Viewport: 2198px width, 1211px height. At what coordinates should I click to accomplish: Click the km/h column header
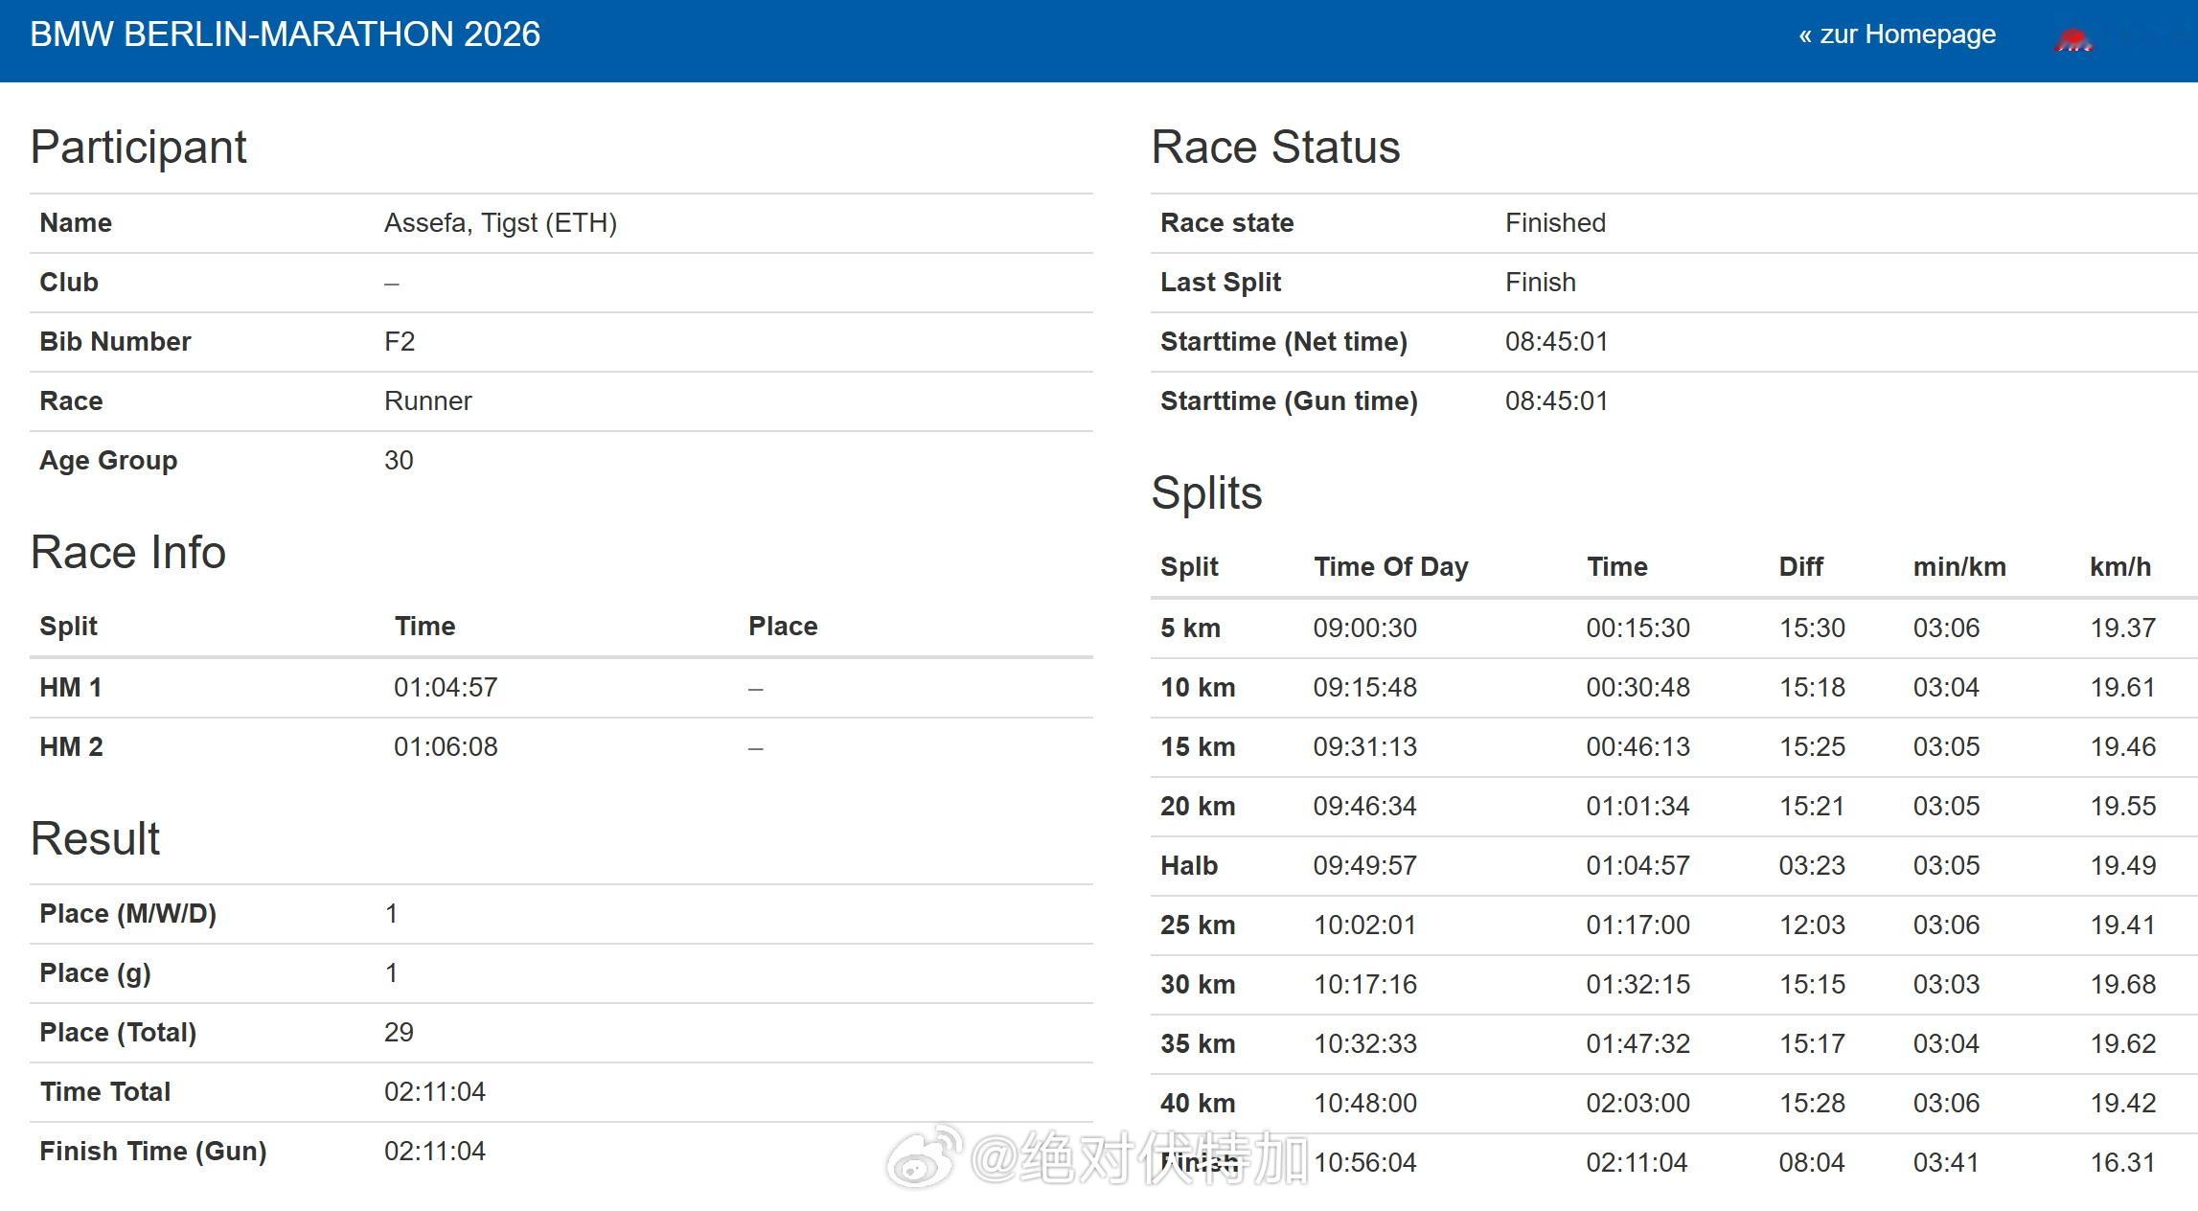click(x=2120, y=567)
